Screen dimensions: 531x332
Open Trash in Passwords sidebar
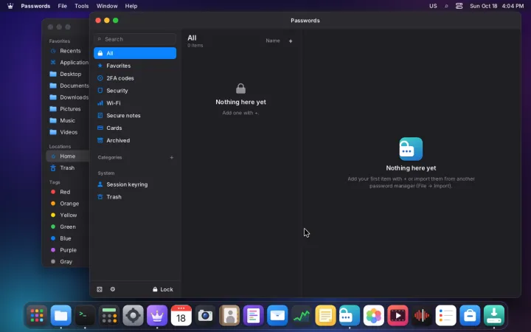tap(135, 197)
